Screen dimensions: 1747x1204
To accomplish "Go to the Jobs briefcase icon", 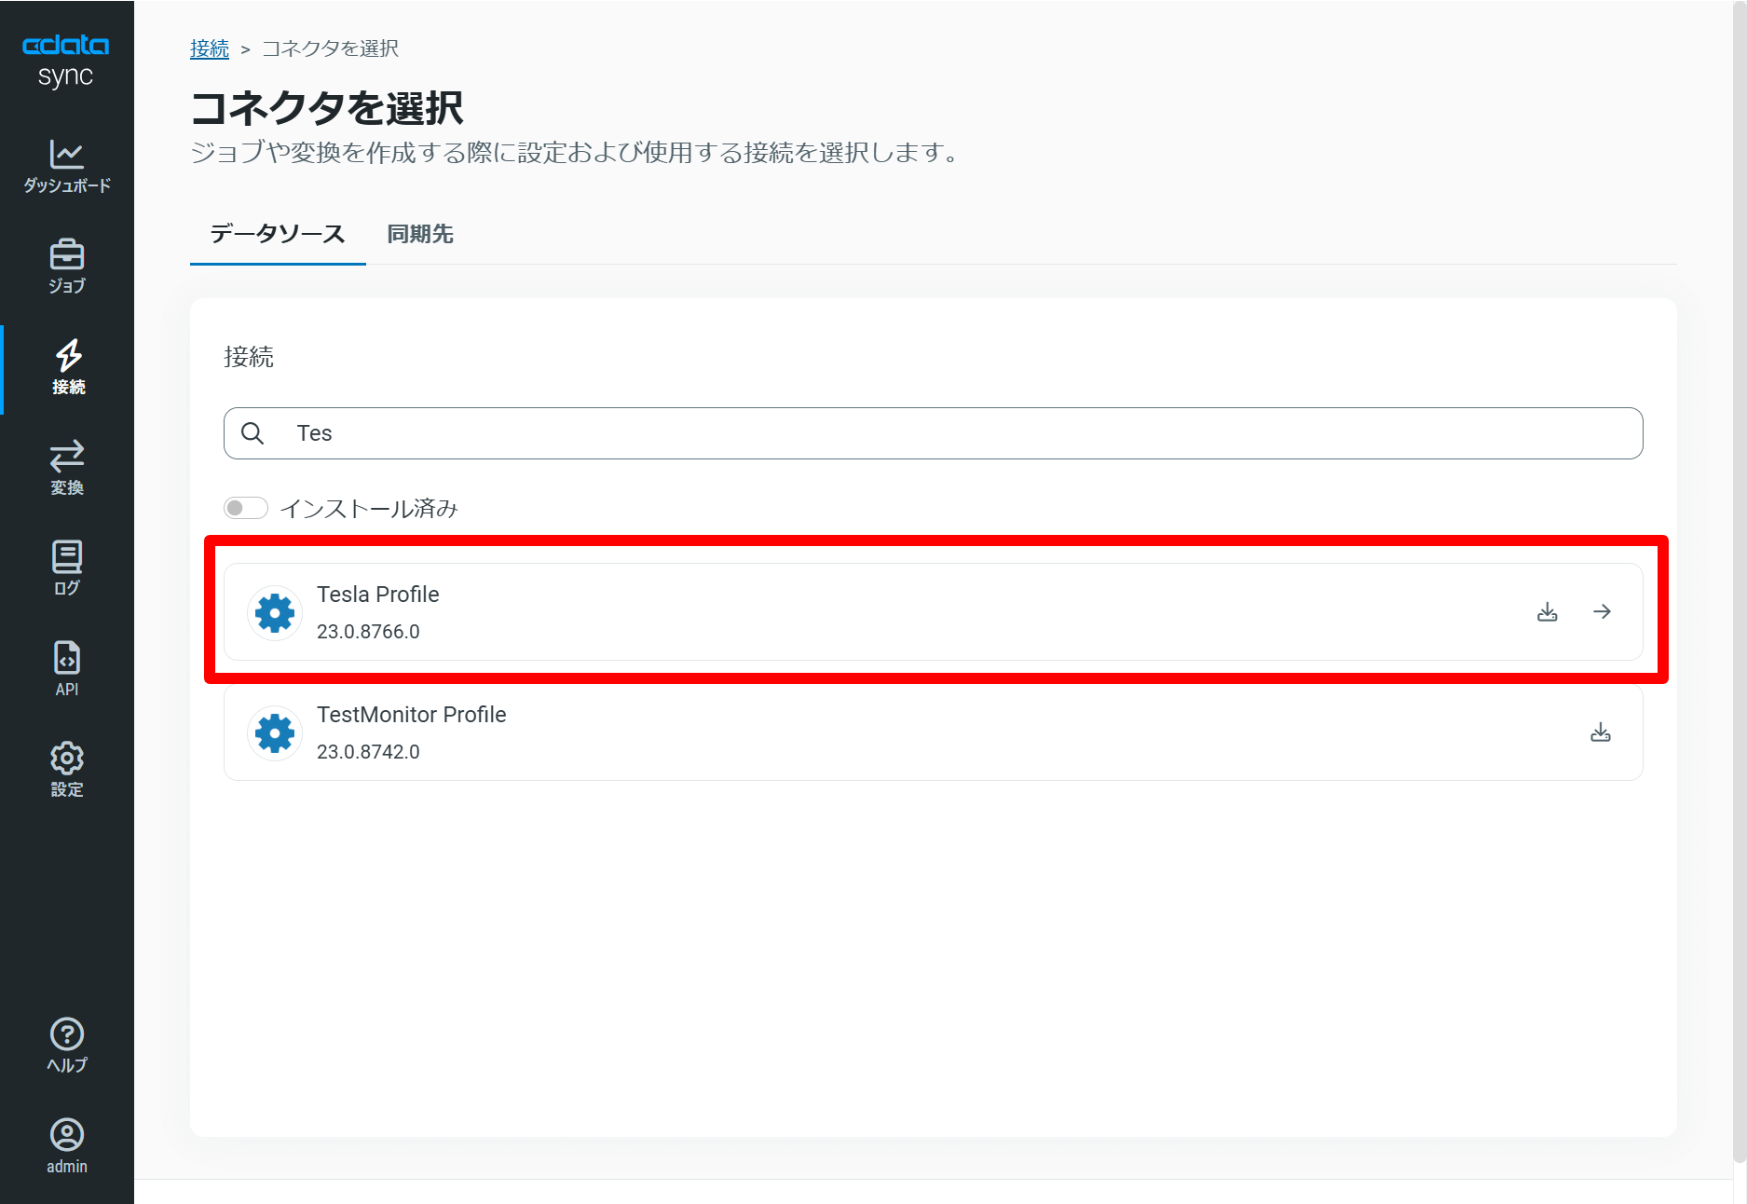I will click(67, 266).
